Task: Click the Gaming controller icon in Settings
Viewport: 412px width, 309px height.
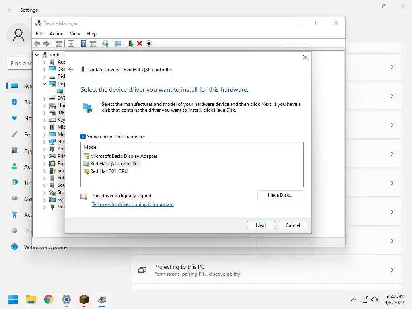Action: coord(14,198)
